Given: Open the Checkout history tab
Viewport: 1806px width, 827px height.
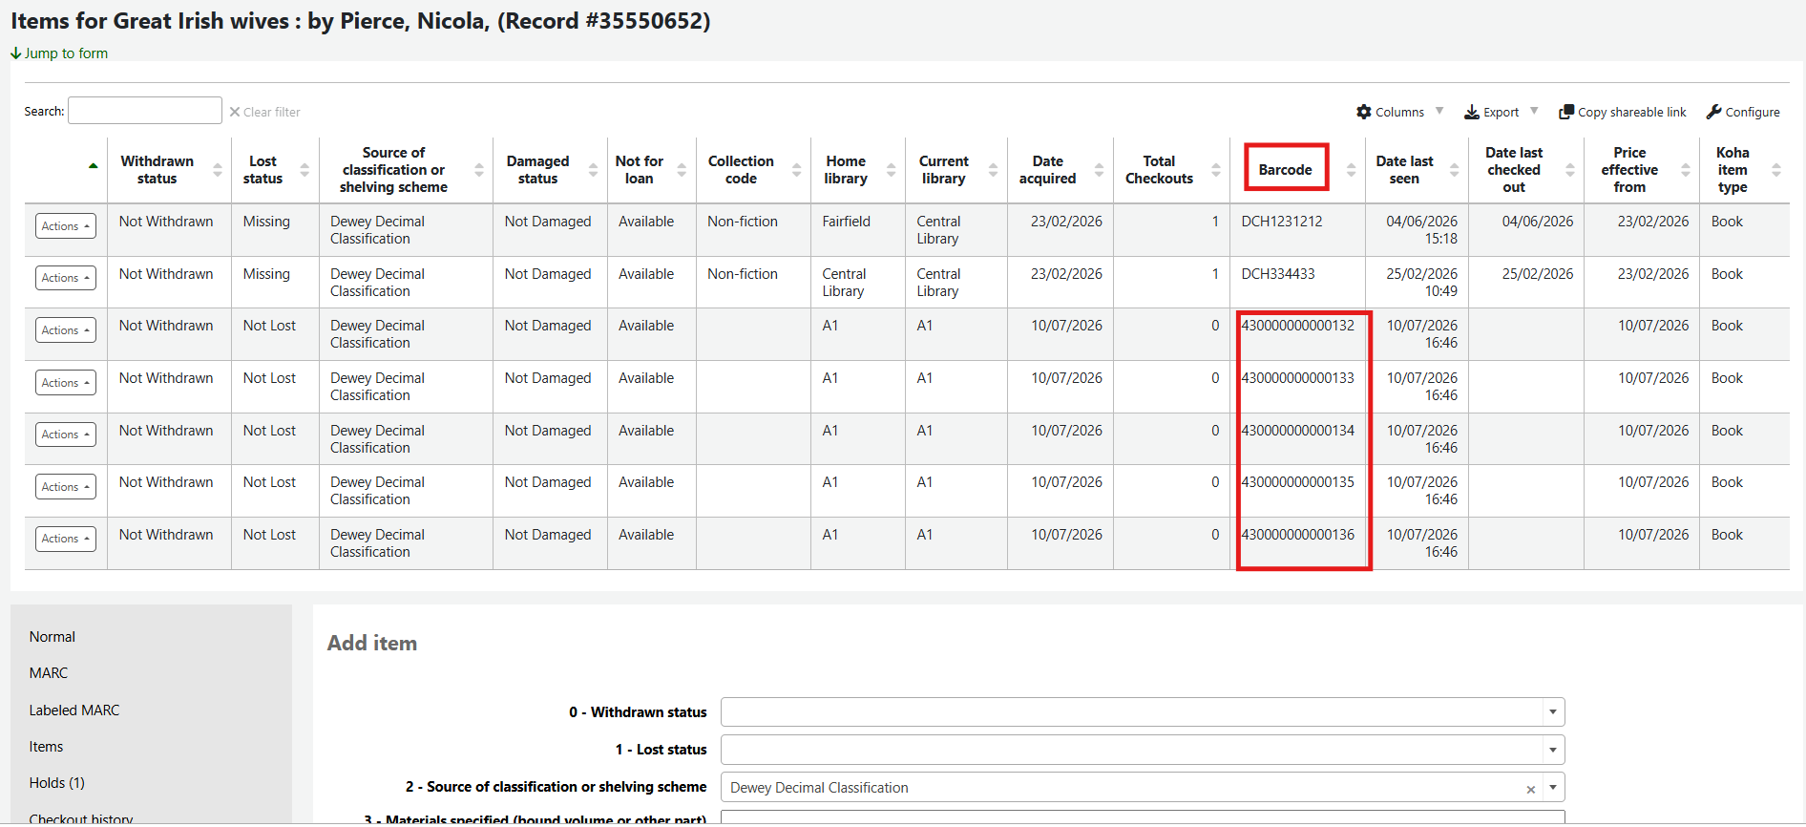Looking at the screenshot, I should click(x=81, y=818).
